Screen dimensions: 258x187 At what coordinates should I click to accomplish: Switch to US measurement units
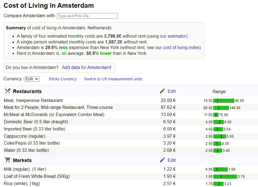(x=113, y=79)
